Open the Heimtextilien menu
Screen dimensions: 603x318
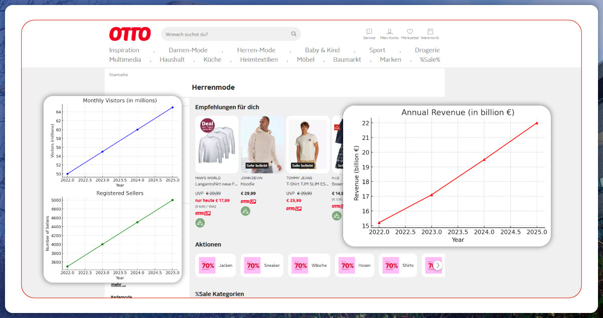[259, 60]
